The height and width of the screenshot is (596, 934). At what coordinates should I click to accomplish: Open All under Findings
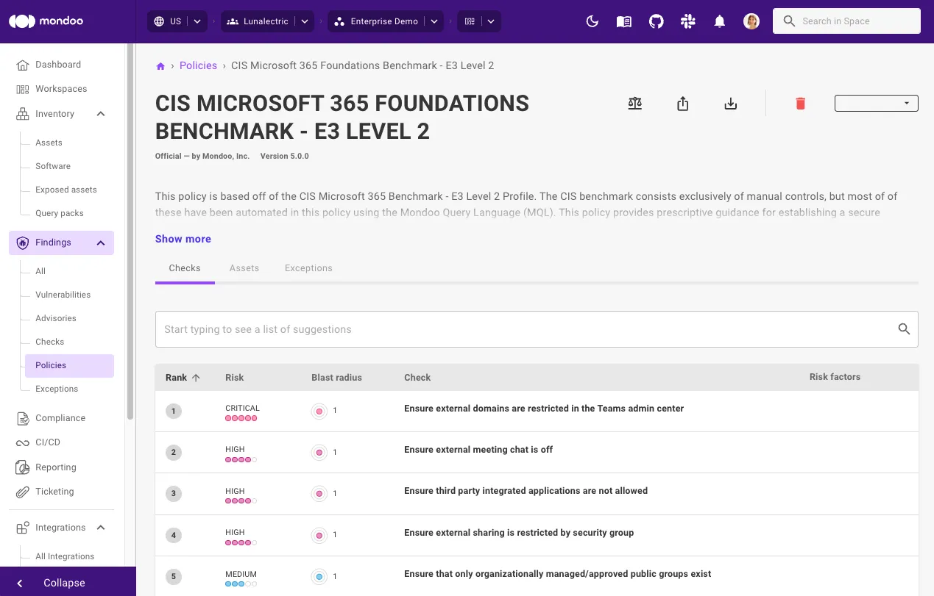(40, 271)
